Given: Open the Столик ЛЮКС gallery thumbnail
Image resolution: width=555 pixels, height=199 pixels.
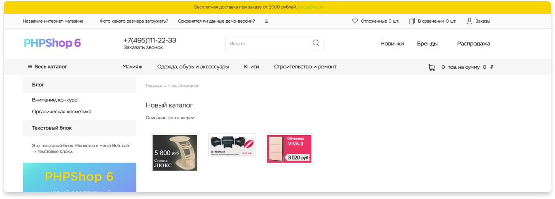Looking at the screenshot, I should point(175,153).
